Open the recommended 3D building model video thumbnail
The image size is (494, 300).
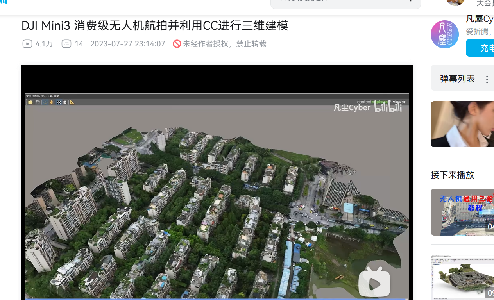462,277
